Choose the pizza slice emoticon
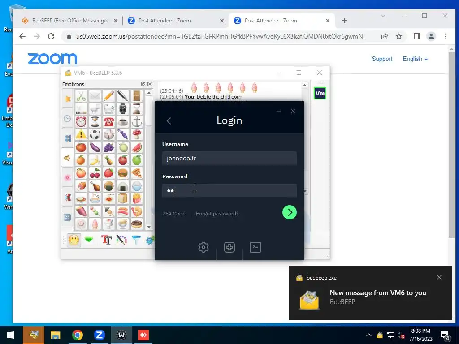This screenshot has width=459, height=344. click(x=137, y=173)
